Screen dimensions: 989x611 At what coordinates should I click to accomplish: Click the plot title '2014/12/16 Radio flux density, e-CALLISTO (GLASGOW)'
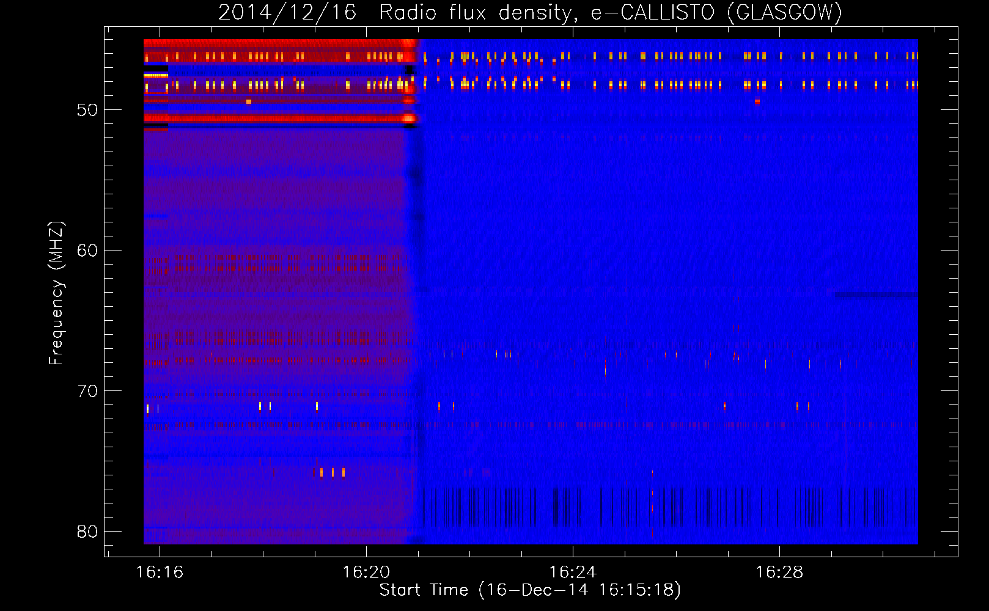(530, 12)
